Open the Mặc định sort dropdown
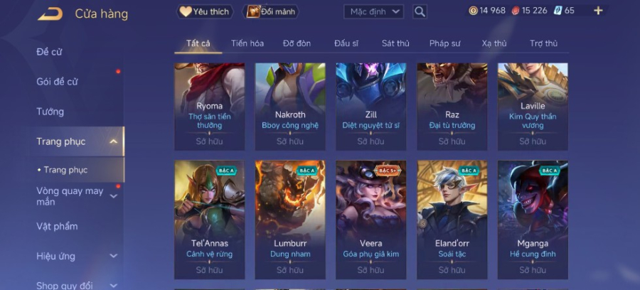Image resolution: width=640 pixels, height=290 pixels. pyautogui.click(x=373, y=12)
